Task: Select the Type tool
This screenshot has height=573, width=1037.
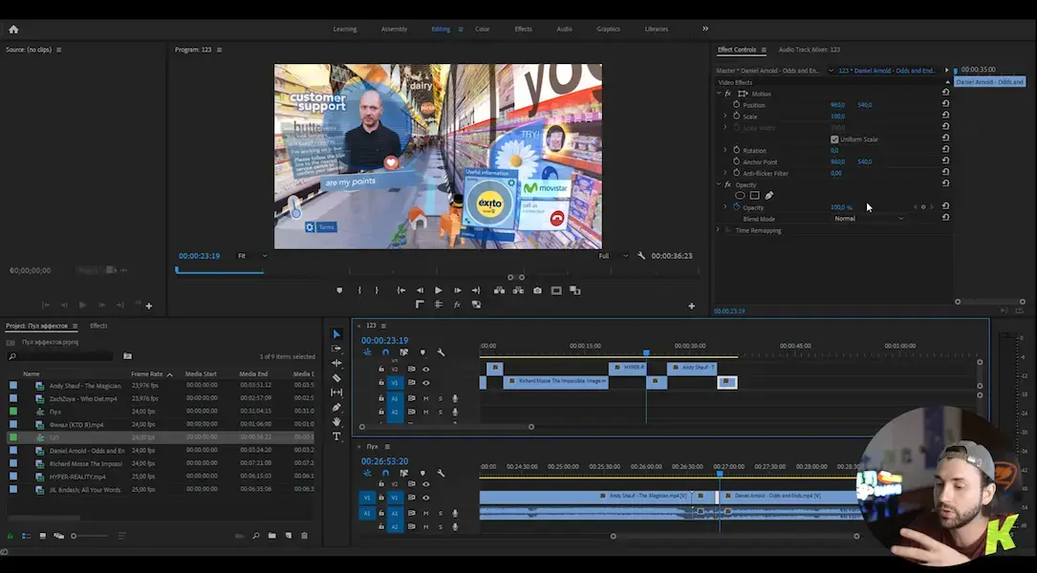Action: point(336,436)
